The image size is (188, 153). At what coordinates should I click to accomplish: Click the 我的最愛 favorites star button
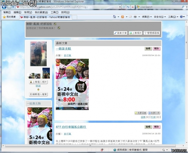point(9,17)
